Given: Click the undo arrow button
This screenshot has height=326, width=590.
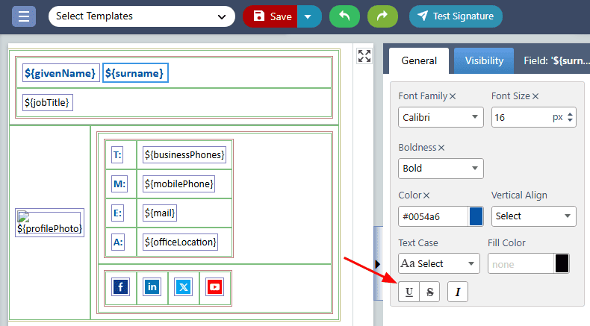Looking at the screenshot, I should coord(344,16).
